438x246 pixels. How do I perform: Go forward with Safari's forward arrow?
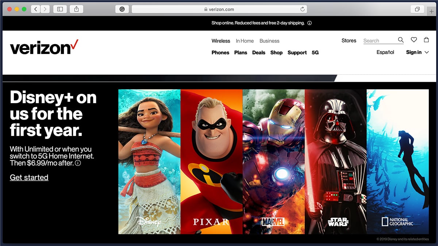tap(45, 9)
